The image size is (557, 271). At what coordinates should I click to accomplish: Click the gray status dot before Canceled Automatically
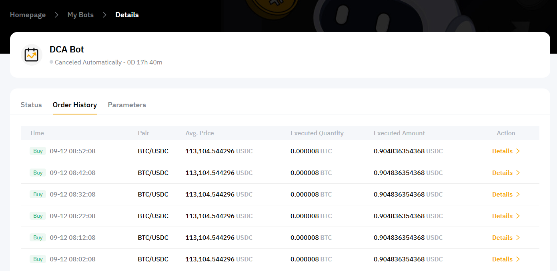pos(51,62)
